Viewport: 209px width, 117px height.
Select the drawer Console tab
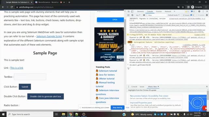pyautogui.click(x=134, y=87)
